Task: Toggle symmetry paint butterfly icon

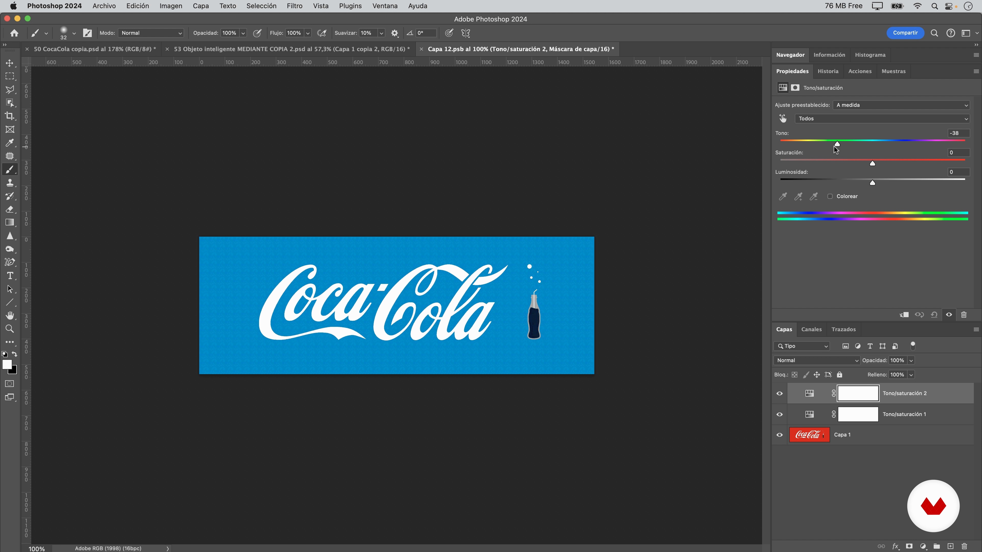Action: (465, 33)
